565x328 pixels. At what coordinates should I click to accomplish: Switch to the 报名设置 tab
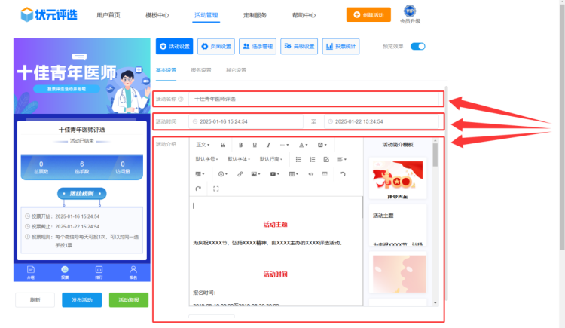[x=201, y=70]
